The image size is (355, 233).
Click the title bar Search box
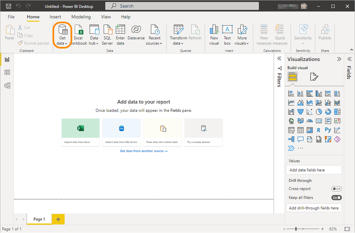(x=182, y=6)
